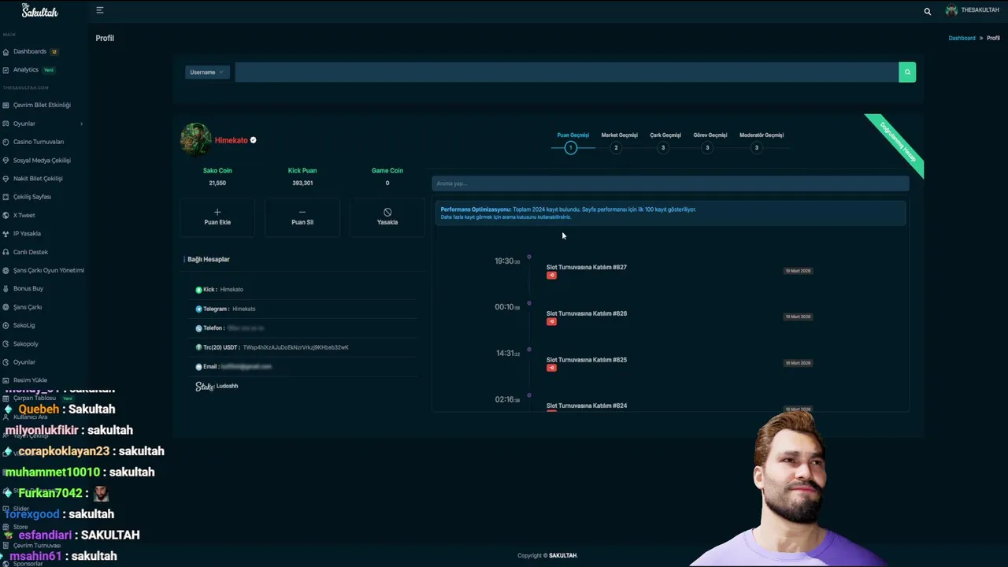Click the Bağlı Hesaplar heading
Viewport: 1008px width, 567px height.
tap(209, 259)
